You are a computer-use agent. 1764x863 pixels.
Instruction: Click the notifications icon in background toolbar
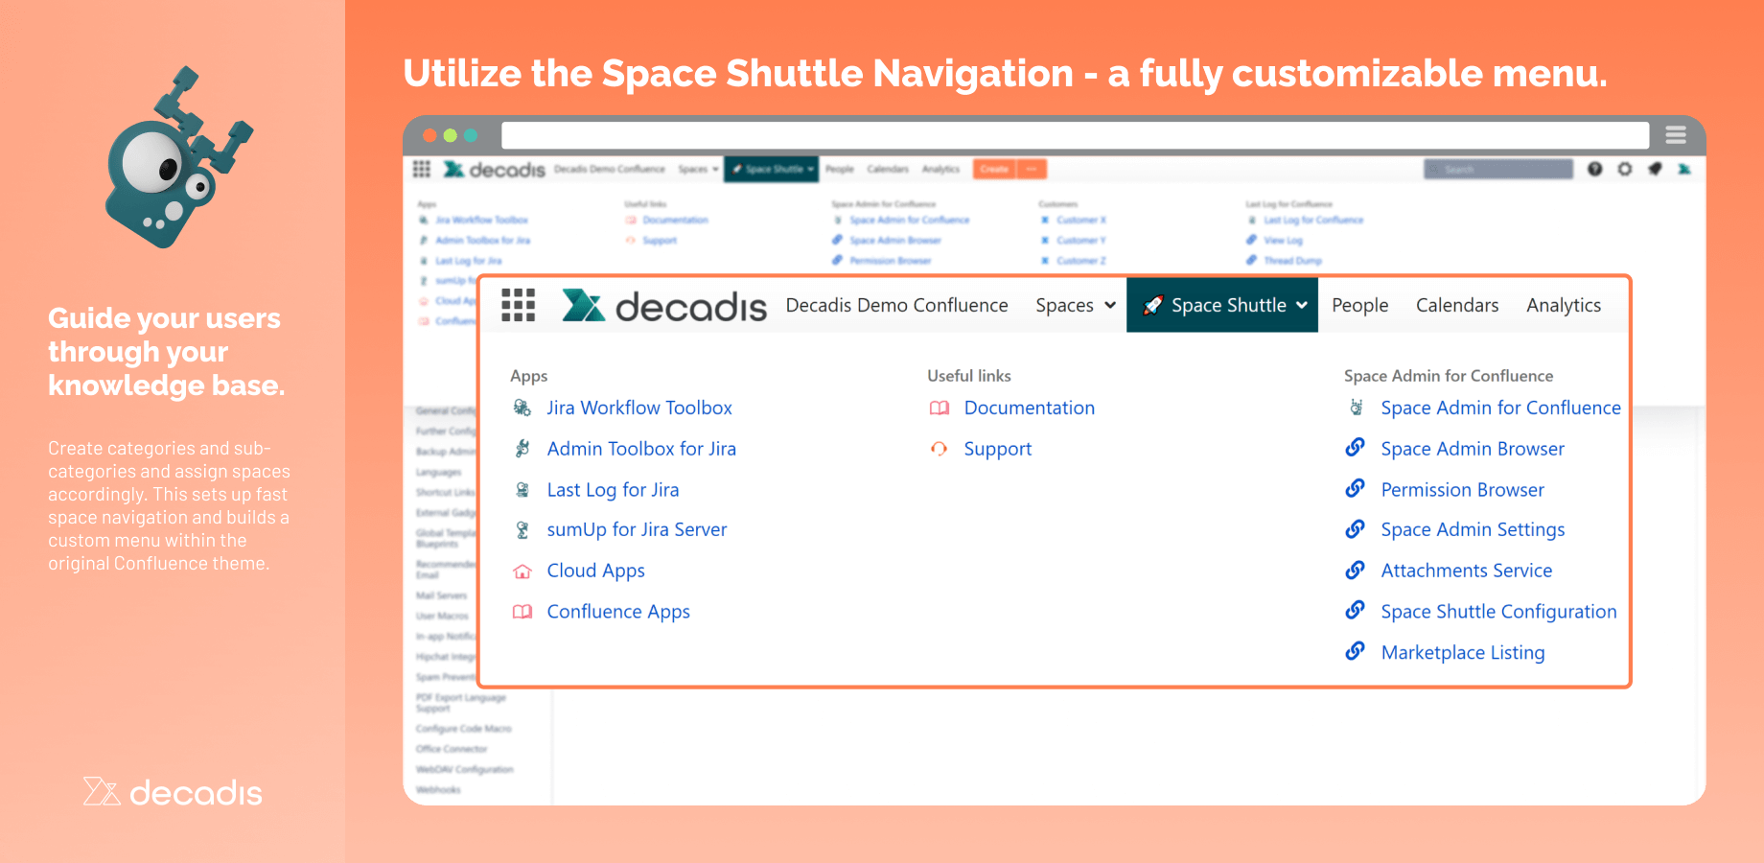[x=1655, y=169]
